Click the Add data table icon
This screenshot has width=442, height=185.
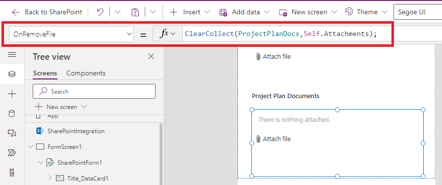tap(223, 12)
